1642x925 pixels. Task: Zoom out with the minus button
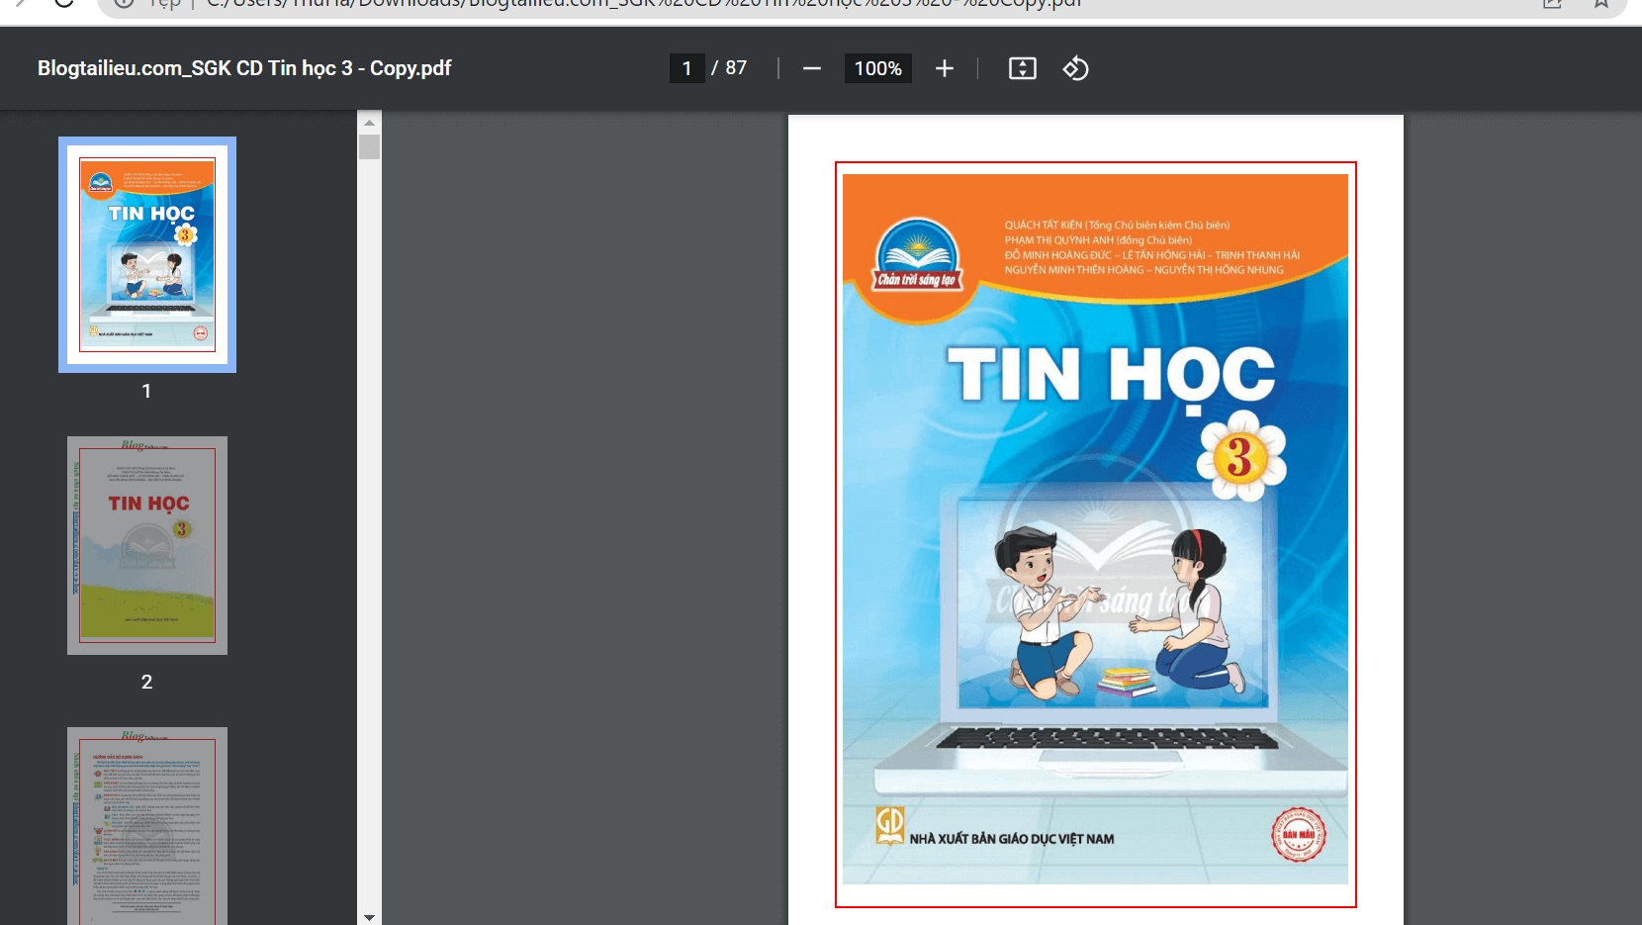click(x=812, y=68)
